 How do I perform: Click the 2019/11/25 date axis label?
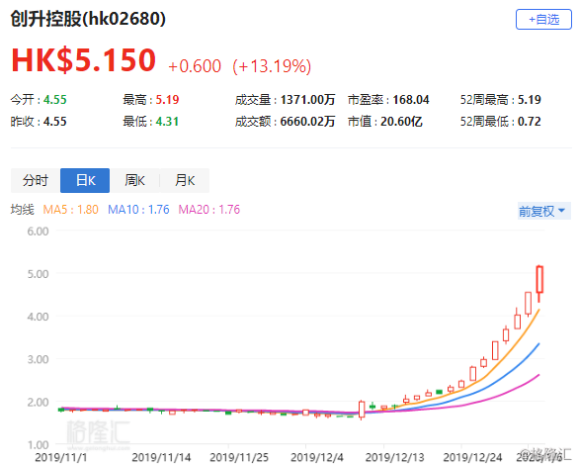point(239,458)
